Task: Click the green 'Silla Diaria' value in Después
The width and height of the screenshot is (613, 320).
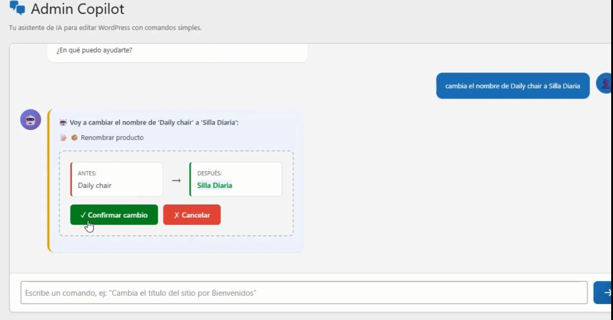Action: [x=215, y=185]
